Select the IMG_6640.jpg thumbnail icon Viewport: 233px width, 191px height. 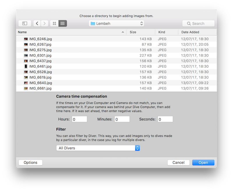[x=26, y=83]
